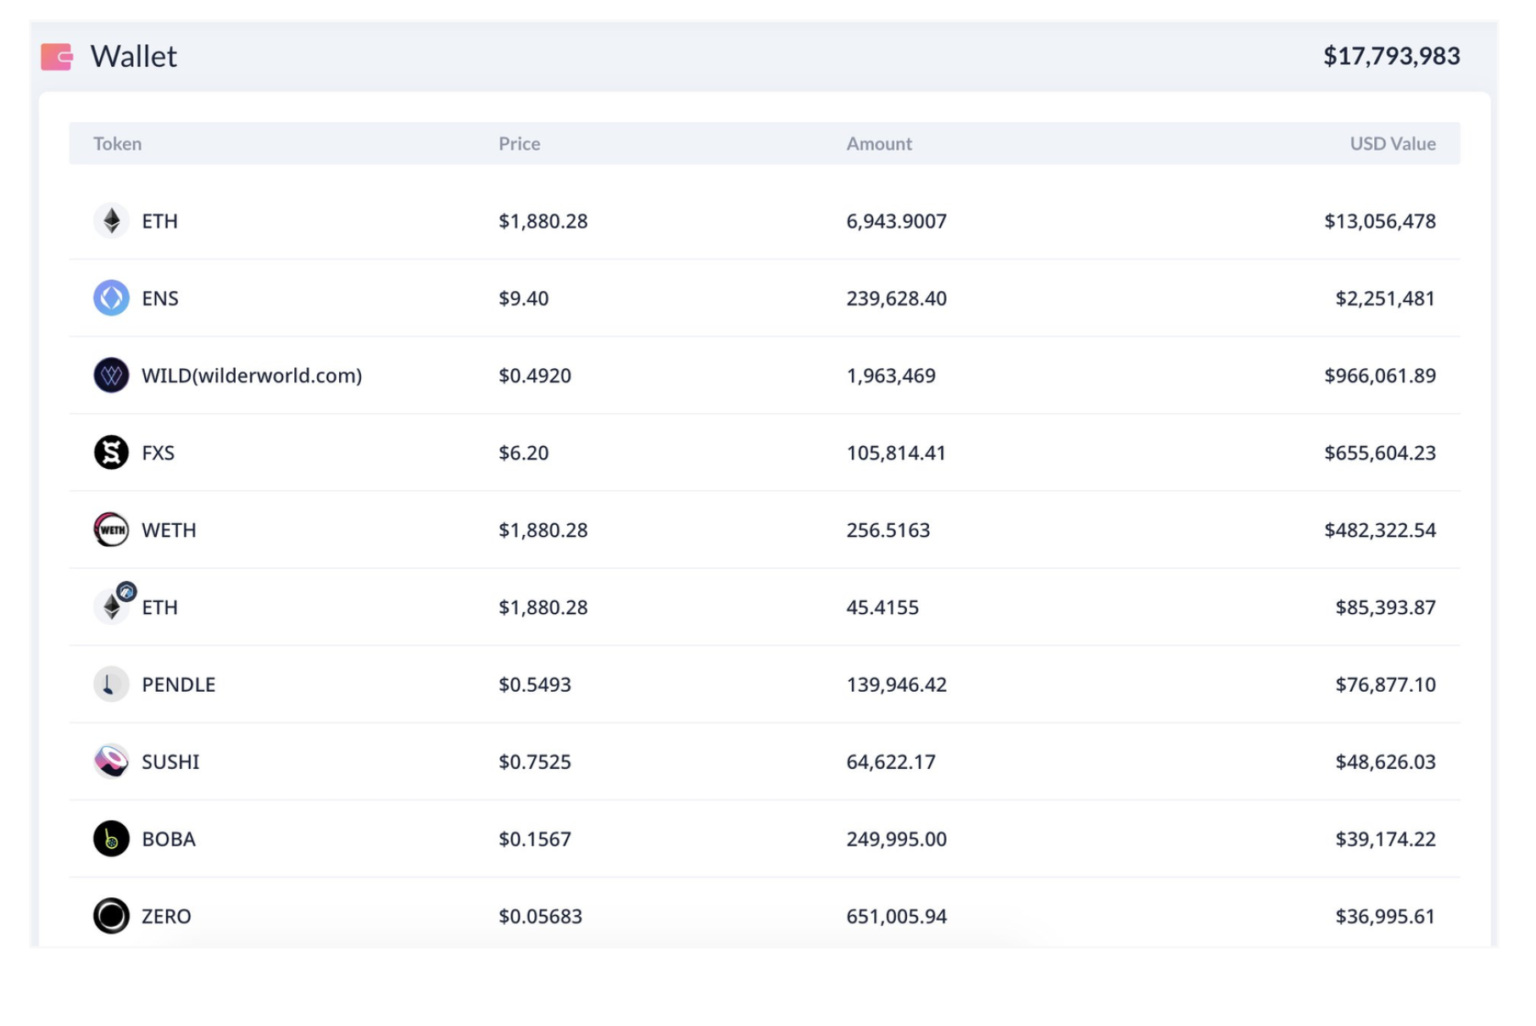Select the ENS USD value $2,251,481
This screenshot has height=1026, width=1536.
pyautogui.click(x=1384, y=298)
